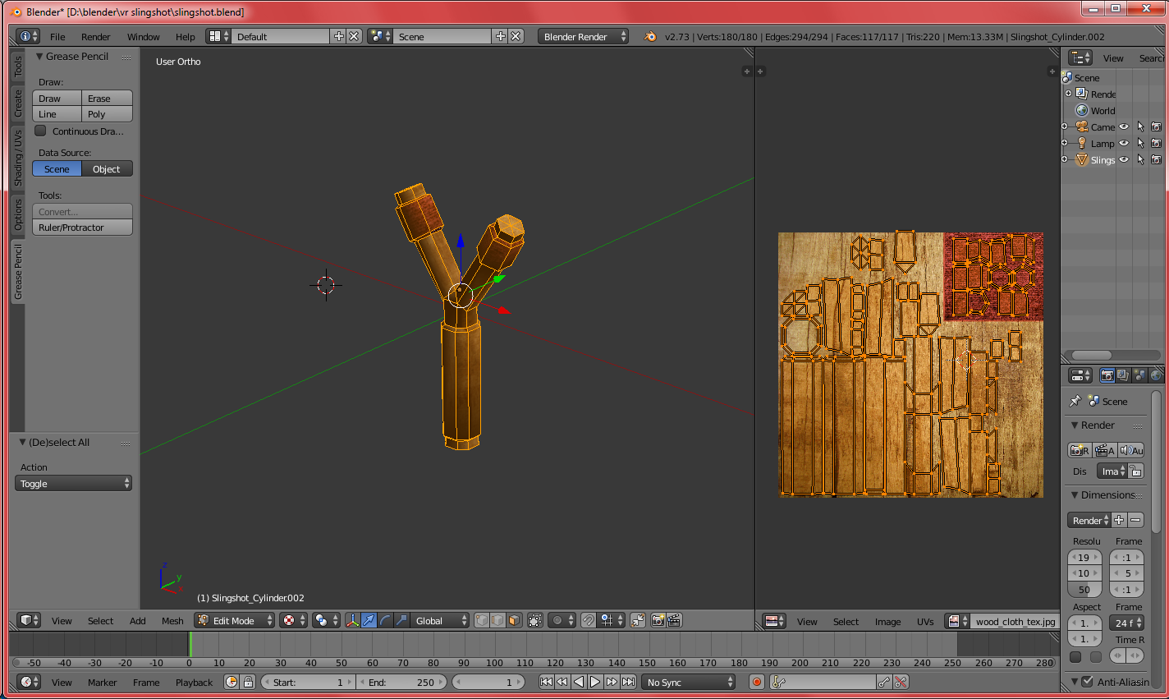Click the Poly button
The image size is (1169, 699).
point(108,113)
